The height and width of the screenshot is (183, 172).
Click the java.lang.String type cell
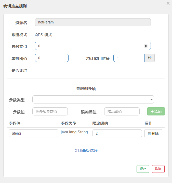pyautogui.click(x=74, y=132)
